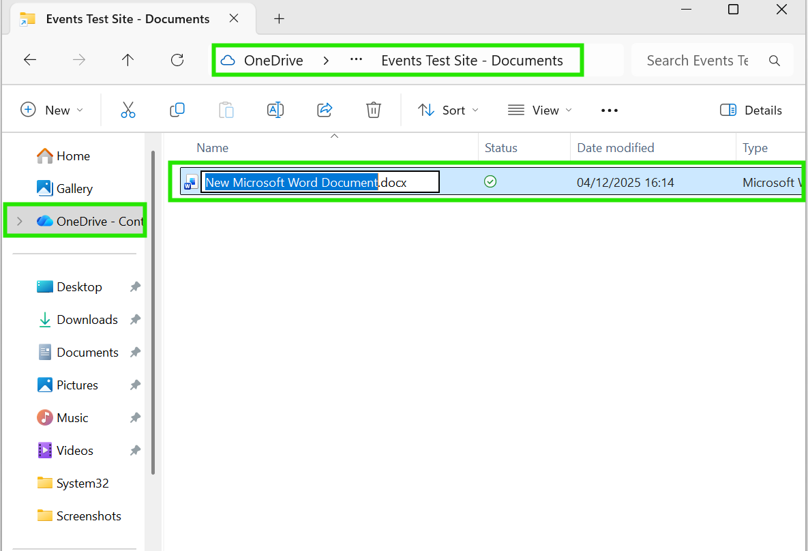
Task: Expand the address bar chevron after OneDrive
Action: [326, 61]
